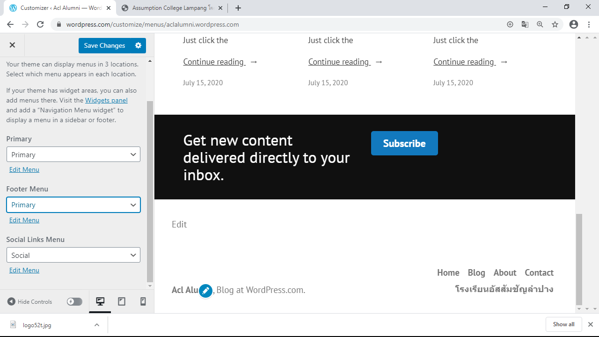Open the Google Translate icon in address bar
This screenshot has height=337, width=599.
525,24
